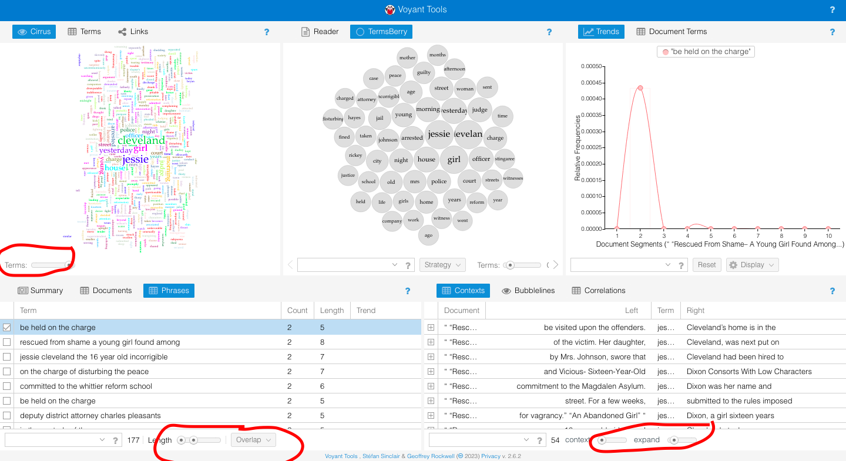
Task: Check 'on the charge of disturbing the peace'
Action: (x=7, y=372)
